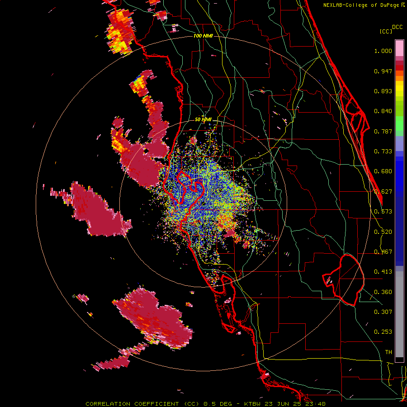Select the 0.360 scale value
The height and width of the screenshot is (407, 407).
[x=383, y=292]
